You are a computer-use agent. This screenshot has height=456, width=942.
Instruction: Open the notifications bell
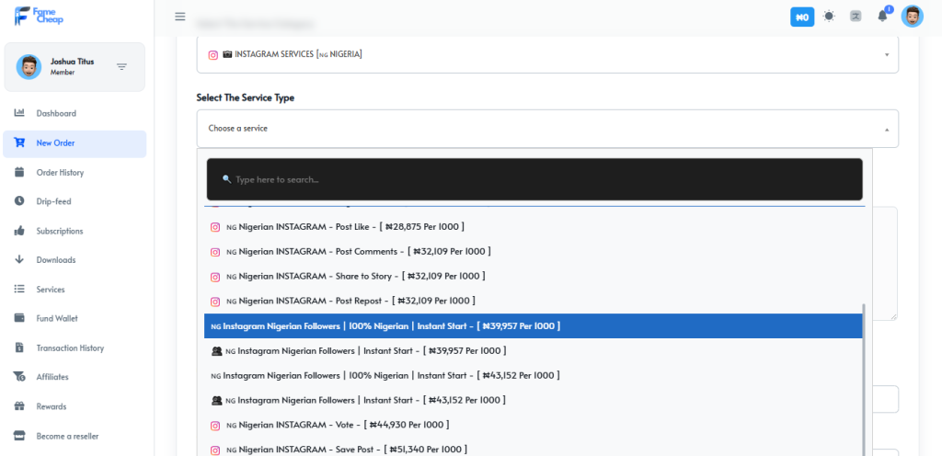click(882, 17)
